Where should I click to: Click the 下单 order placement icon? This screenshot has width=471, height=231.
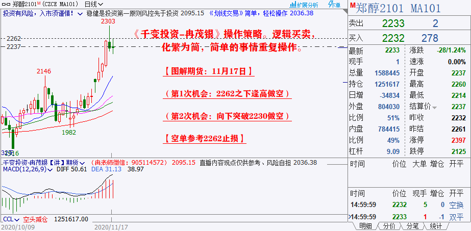click(334, 4)
